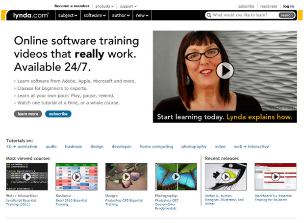Open the author dropdown menu
This screenshot has width=304, height=223.
pos(121,15)
